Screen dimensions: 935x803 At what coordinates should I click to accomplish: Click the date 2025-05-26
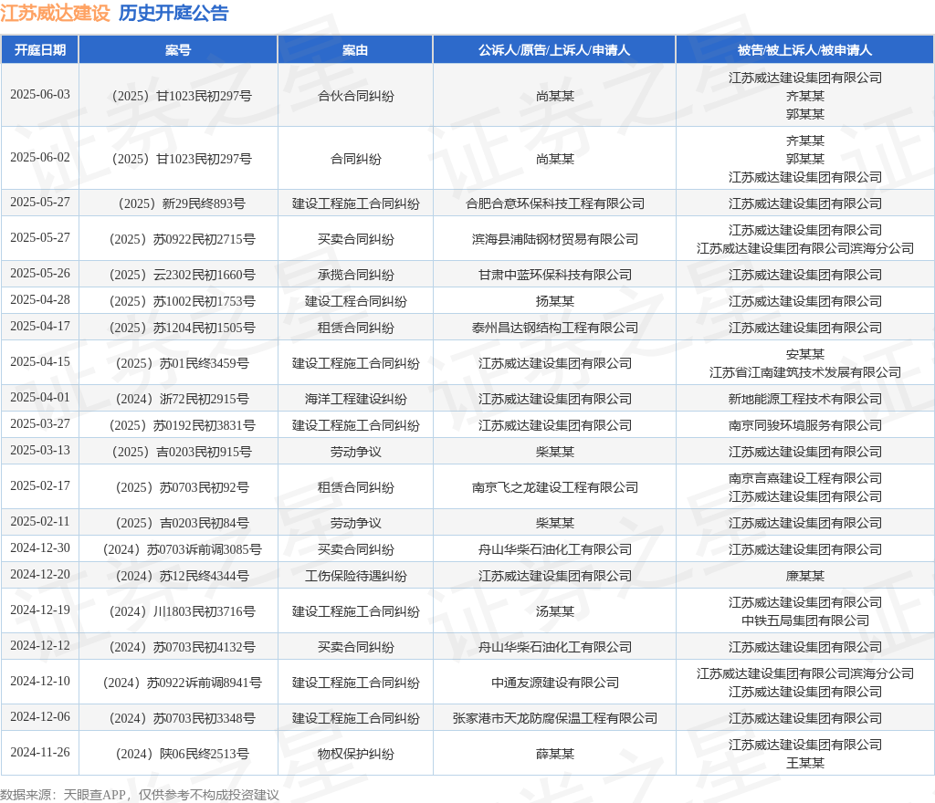click(x=40, y=274)
